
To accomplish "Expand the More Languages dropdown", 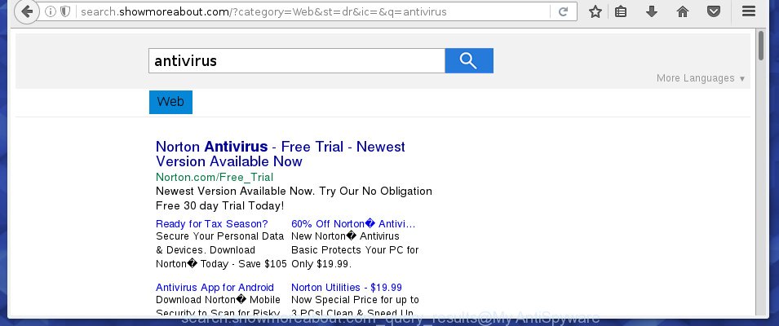I will 701,78.
